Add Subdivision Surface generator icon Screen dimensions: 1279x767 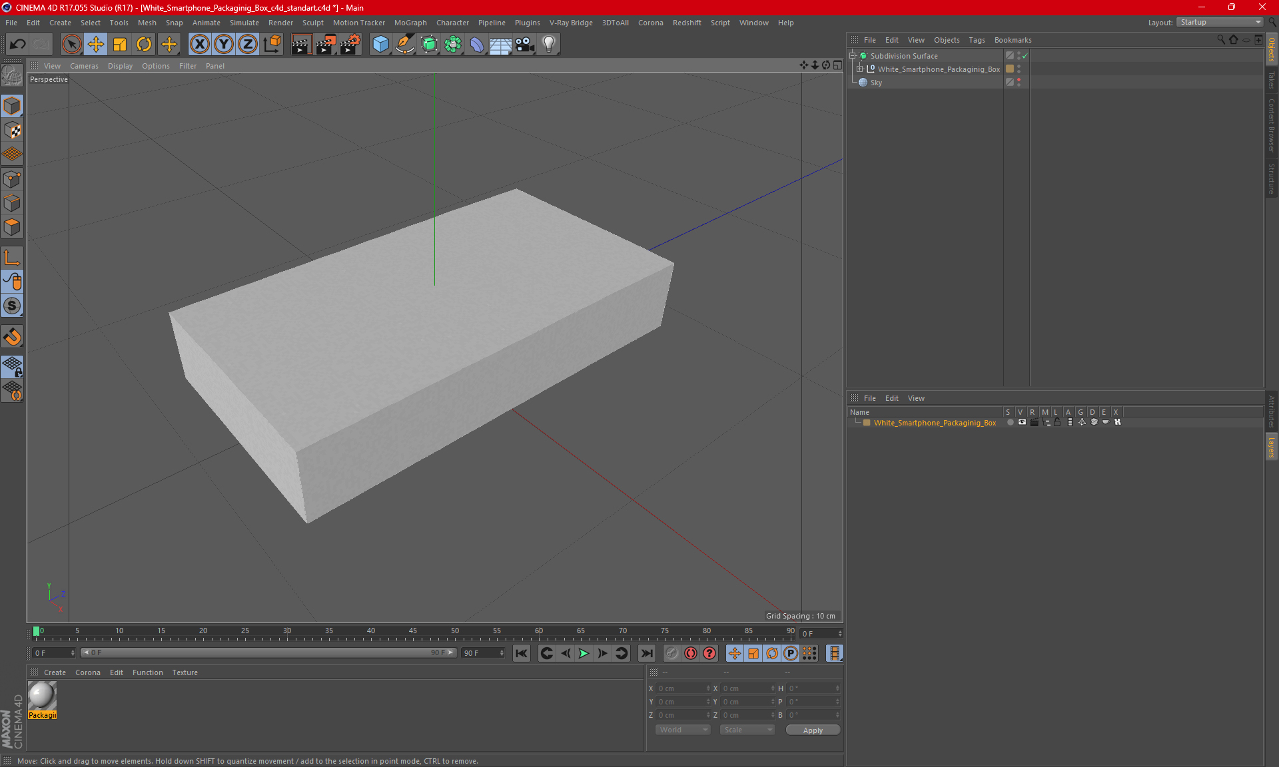click(429, 45)
